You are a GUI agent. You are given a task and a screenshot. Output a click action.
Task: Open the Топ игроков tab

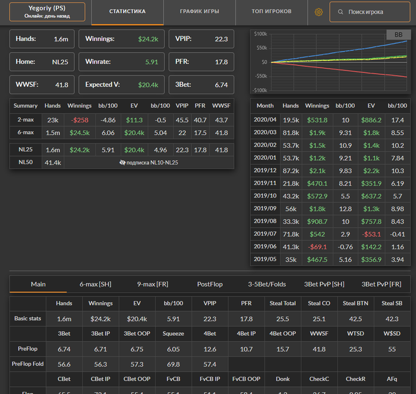[271, 12]
